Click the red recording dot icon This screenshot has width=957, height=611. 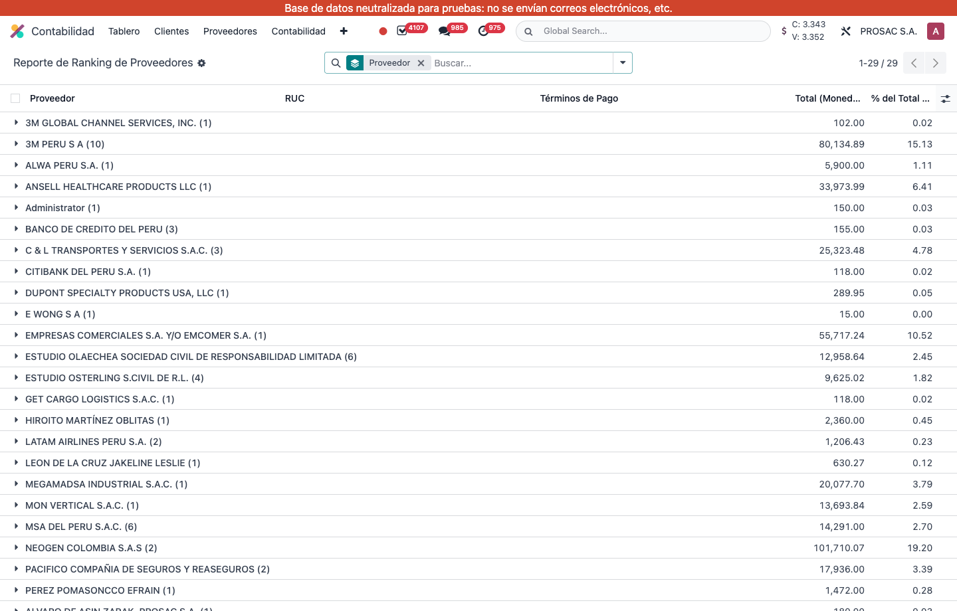click(x=383, y=31)
